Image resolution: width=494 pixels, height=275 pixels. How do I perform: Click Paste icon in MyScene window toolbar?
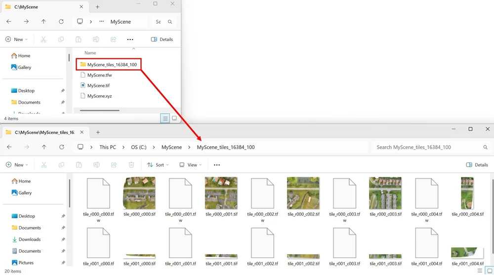click(x=78, y=39)
